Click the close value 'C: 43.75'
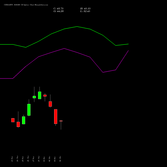The width and height of the screenshot is (167, 167). [x=58, y=9]
